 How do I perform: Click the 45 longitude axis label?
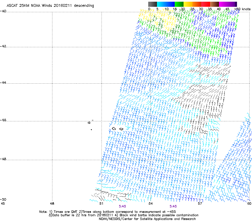[3, 204]
